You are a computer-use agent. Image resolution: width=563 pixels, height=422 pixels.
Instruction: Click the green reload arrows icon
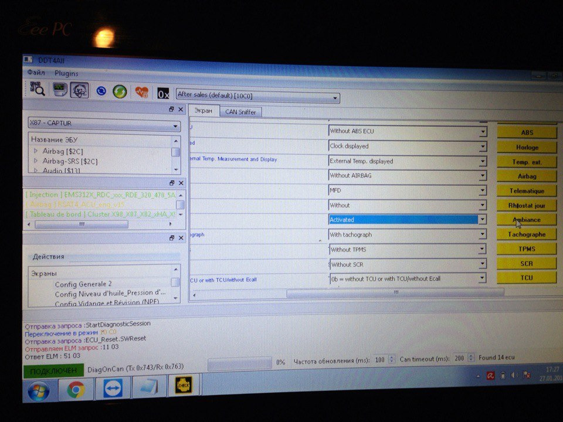(120, 91)
